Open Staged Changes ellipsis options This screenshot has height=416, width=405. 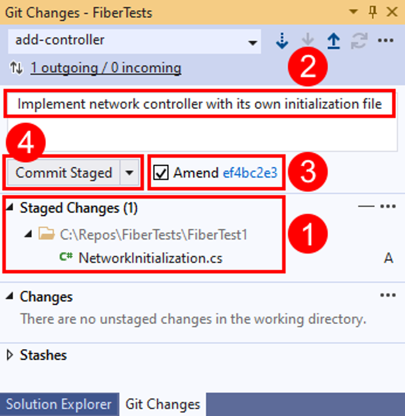click(388, 207)
